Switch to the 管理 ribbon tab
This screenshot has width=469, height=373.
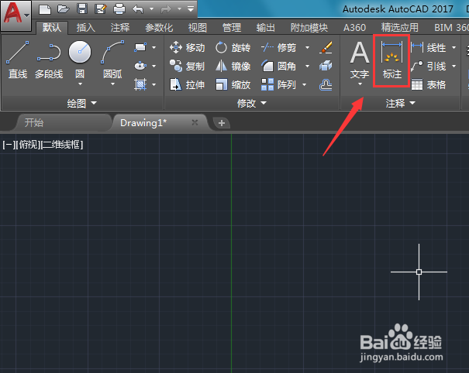tap(232, 28)
